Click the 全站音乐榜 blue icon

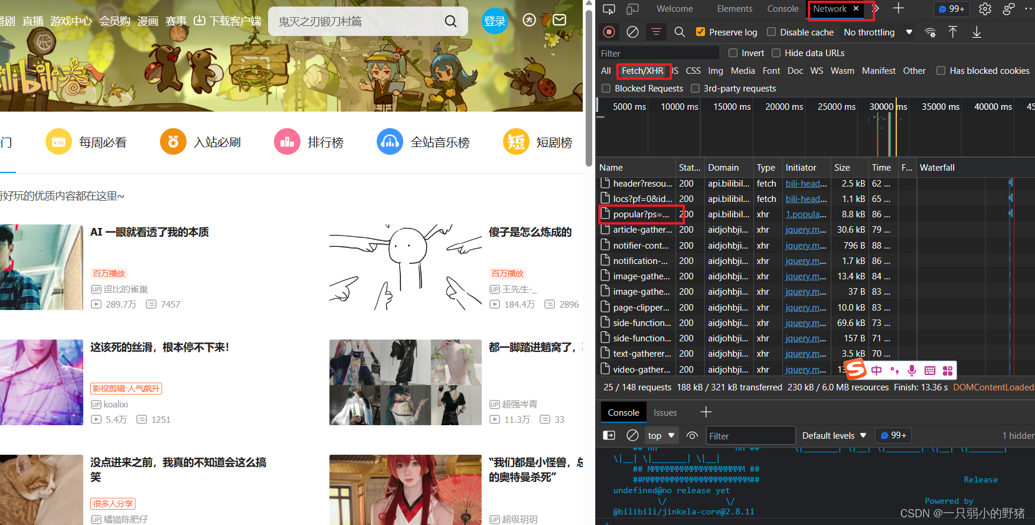pos(390,142)
